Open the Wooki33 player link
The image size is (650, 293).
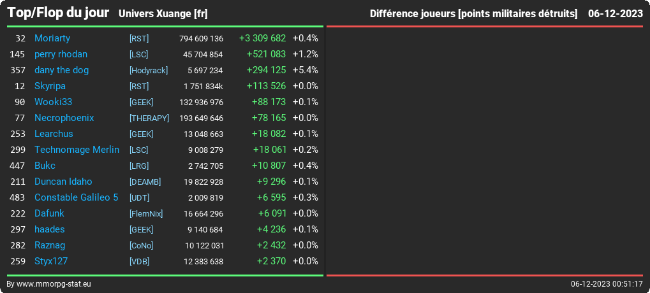(53, 102)
